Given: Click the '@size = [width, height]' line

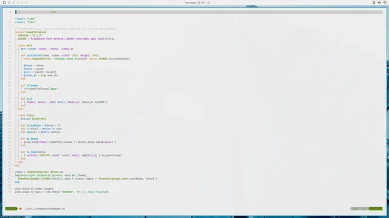Looking at the screenshot, I should tap(40, 72).
